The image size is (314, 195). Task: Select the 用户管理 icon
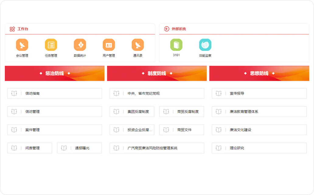(109, 45)
